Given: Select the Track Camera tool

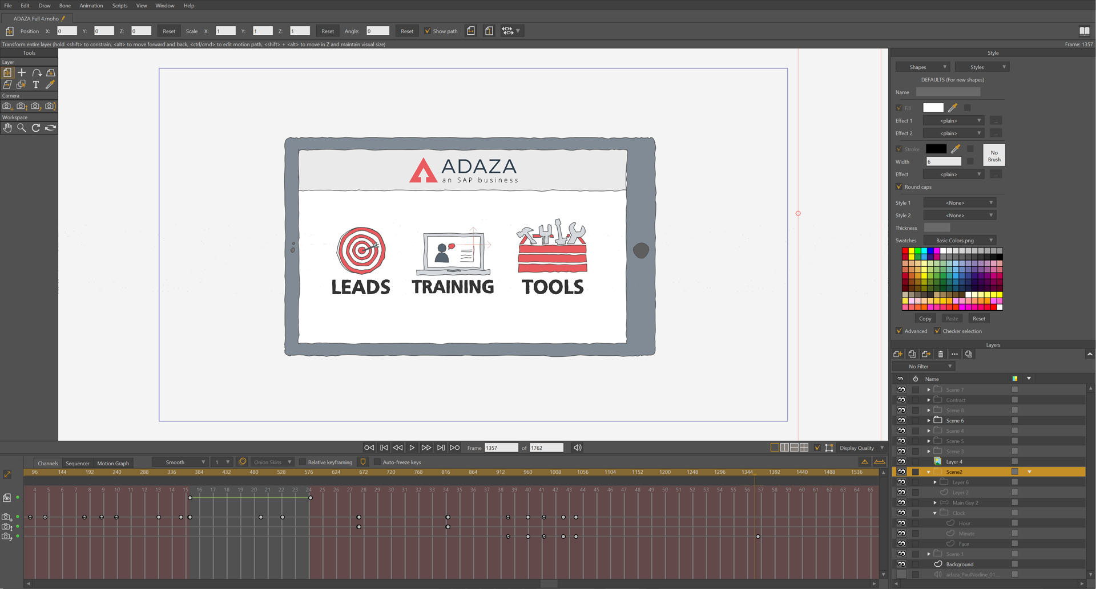Looking at the screenshot, I should tap(7, 106).
